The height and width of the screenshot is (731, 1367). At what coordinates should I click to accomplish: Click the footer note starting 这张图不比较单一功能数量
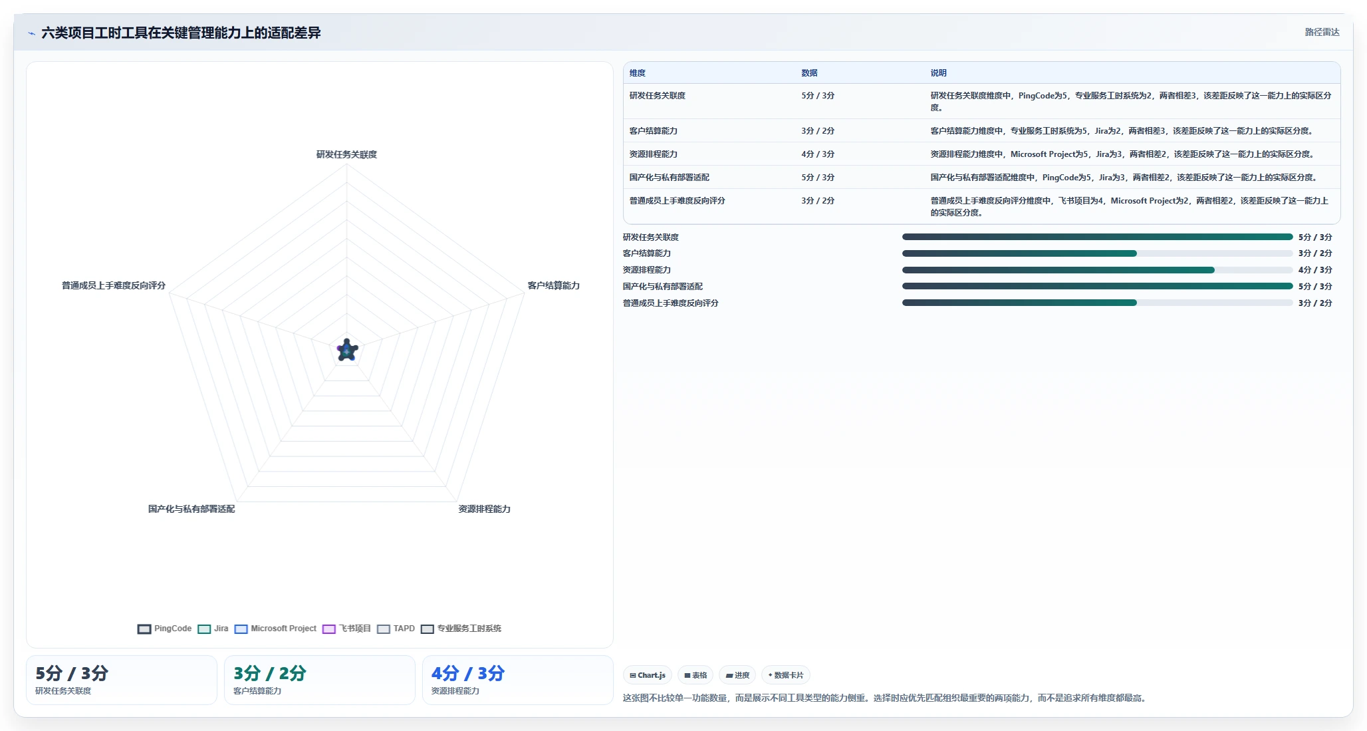pos(886,698)
